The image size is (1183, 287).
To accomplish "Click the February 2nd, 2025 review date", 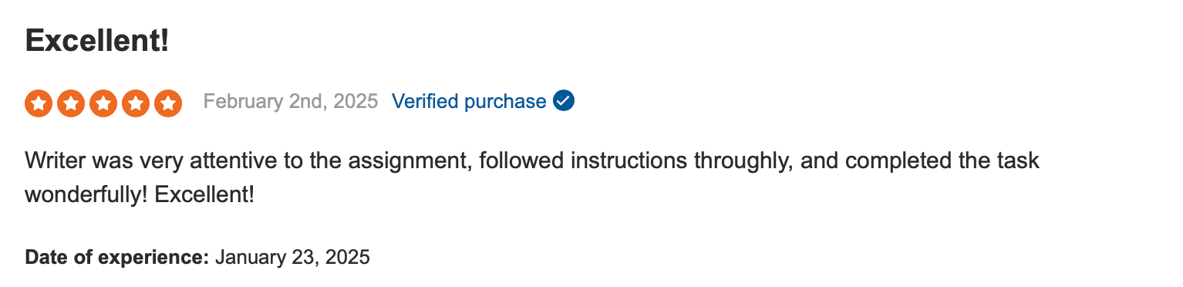I will tap(291, 101).
